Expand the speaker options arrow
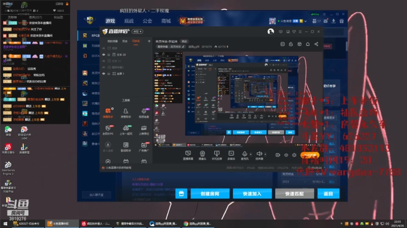Image resolution: width=407 pixels, height=228 pixels. tap(265, 154)
